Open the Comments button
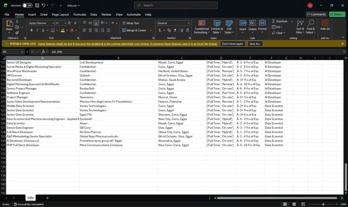This screenshot has width=348, height=207. click(x=316, y=14)
